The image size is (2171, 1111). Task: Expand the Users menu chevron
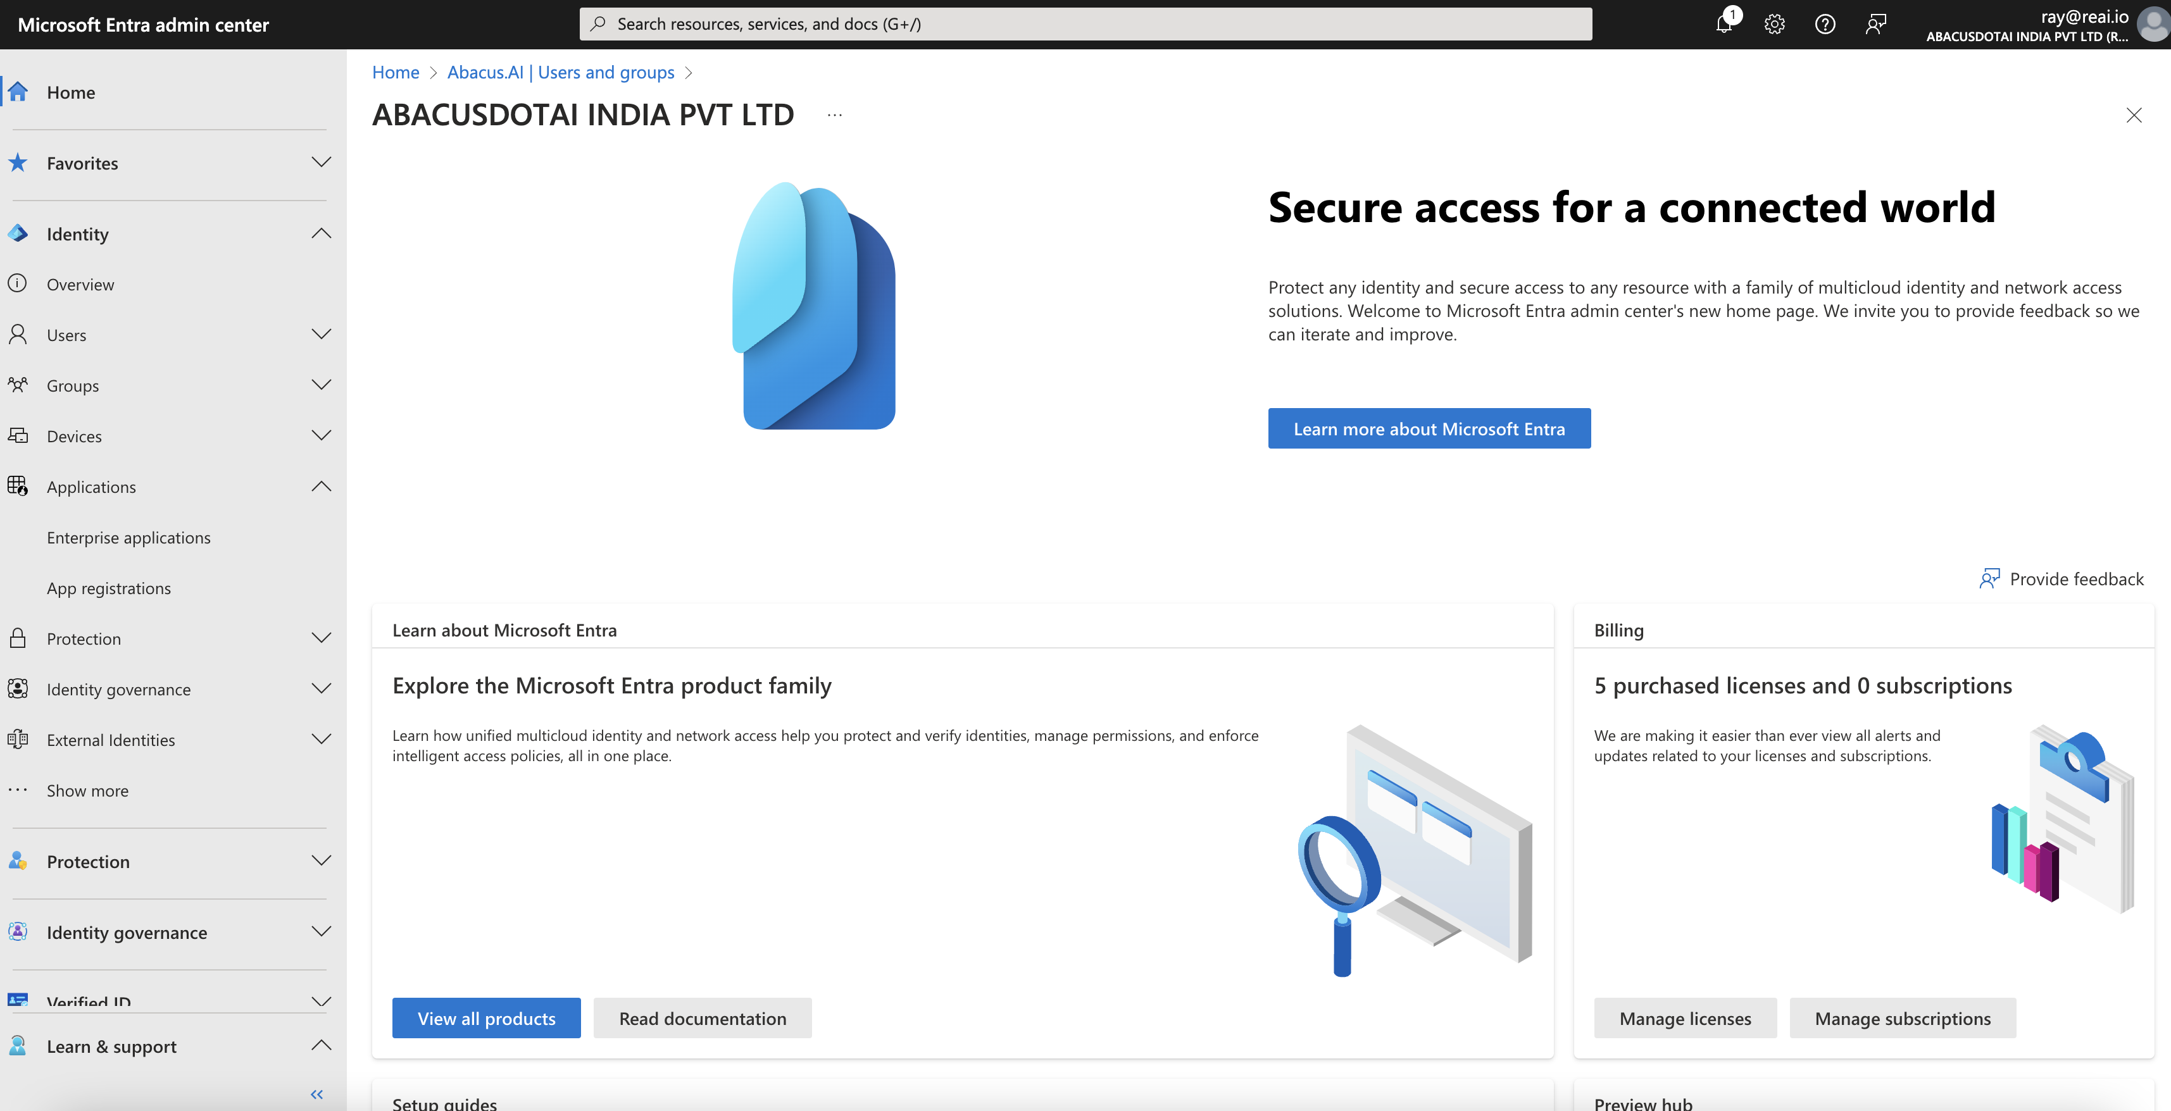pos(321,335)
